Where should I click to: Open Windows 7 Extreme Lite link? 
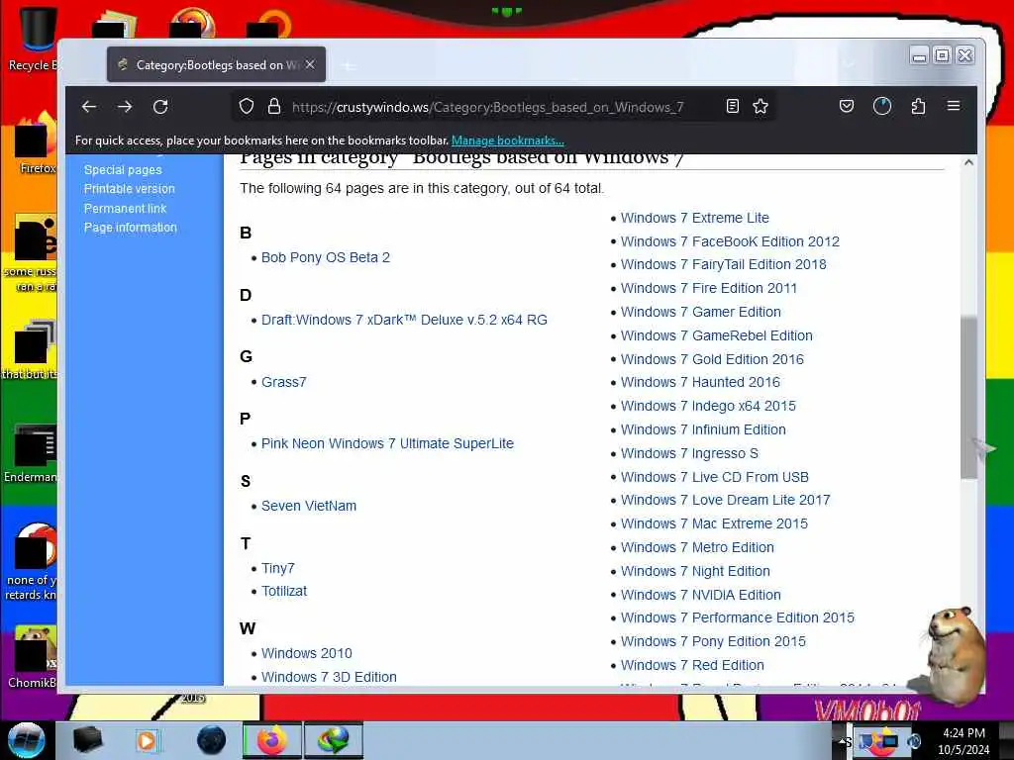coord(694,218)
